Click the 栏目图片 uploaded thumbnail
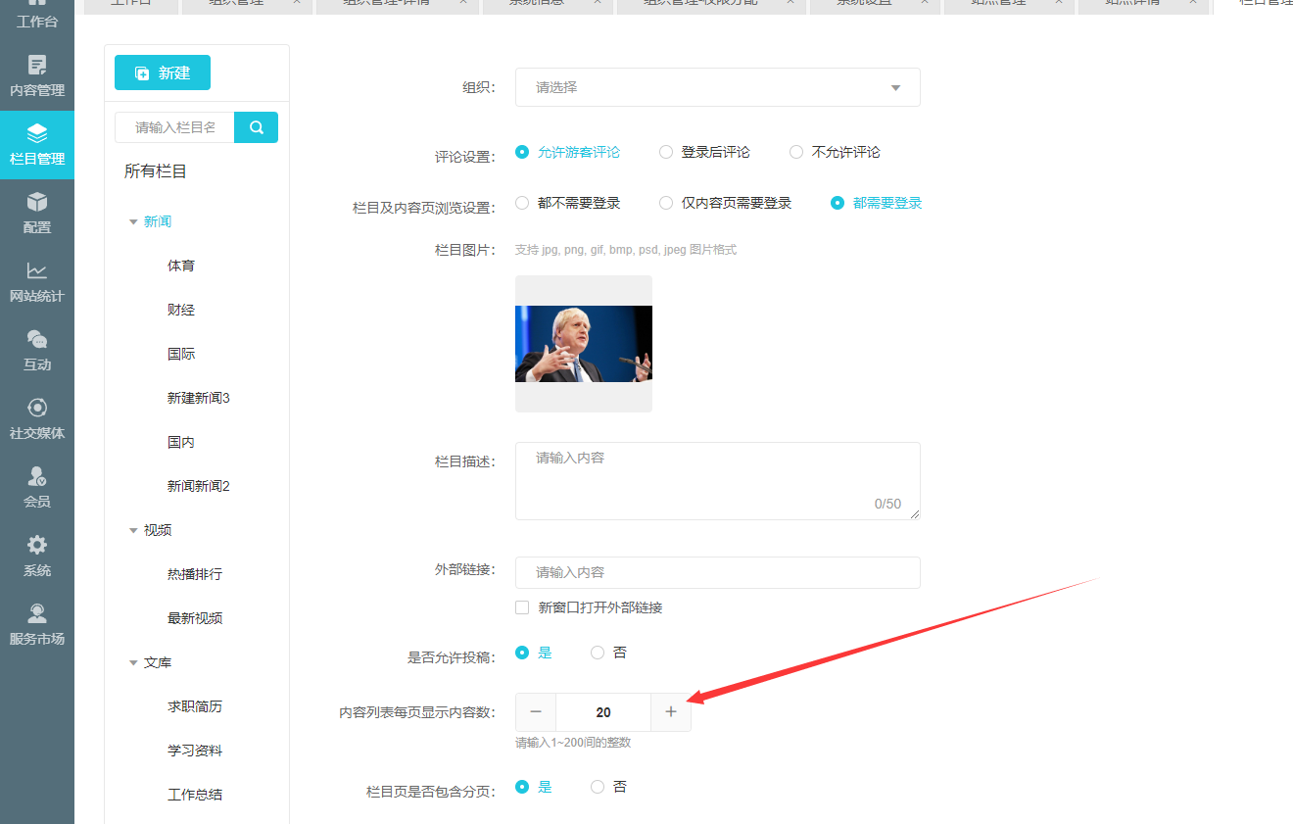Viewport: 1293px width, 824px height. click(584, 344)
